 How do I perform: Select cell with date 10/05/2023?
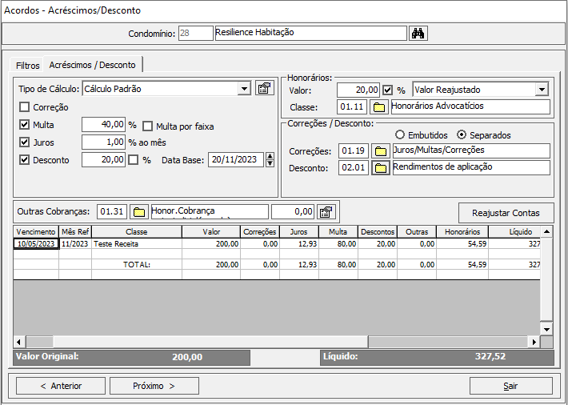36,244
